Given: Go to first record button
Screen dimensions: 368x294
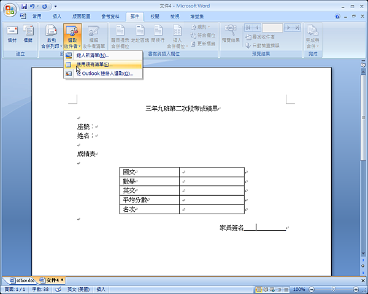Looking at the screenshot, I should click(248, 28).
